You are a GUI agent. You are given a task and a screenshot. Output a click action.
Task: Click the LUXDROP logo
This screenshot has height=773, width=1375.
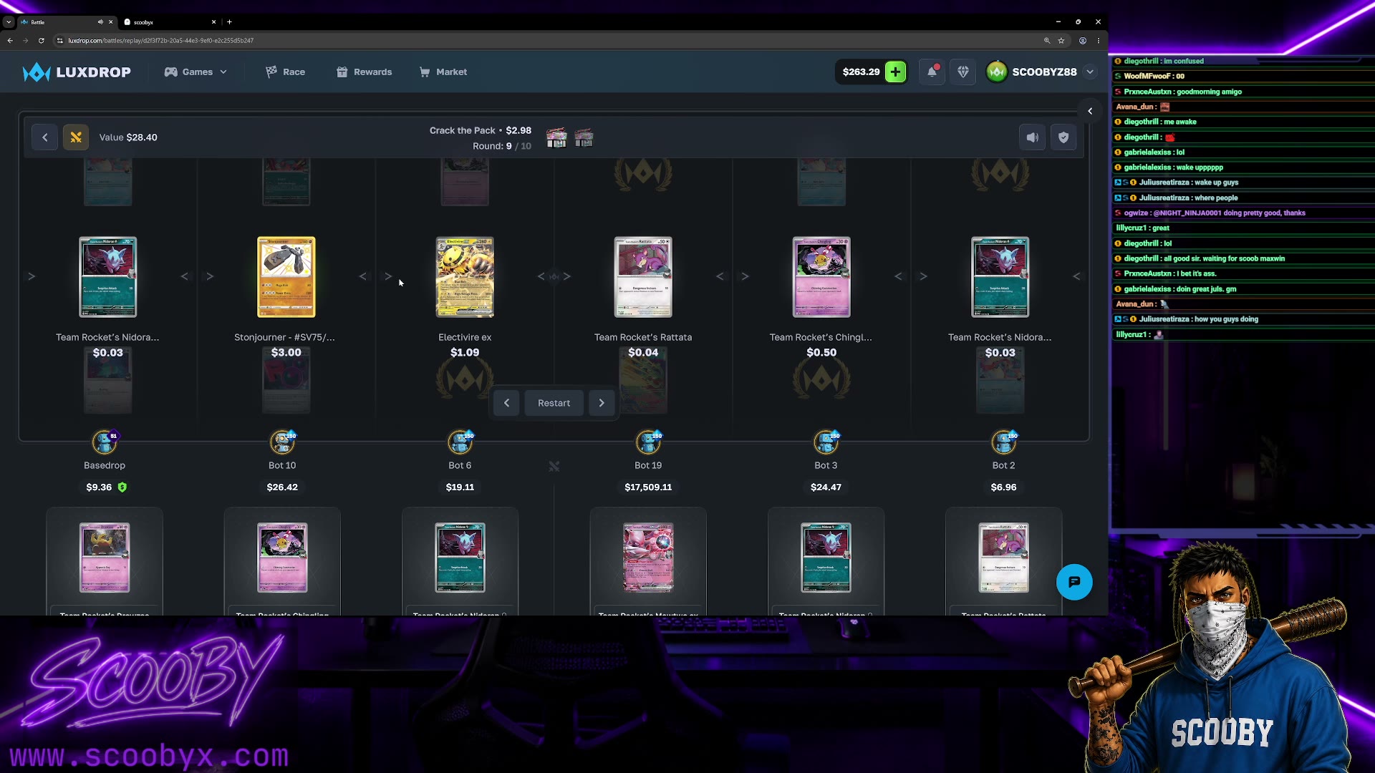(77, 72)
